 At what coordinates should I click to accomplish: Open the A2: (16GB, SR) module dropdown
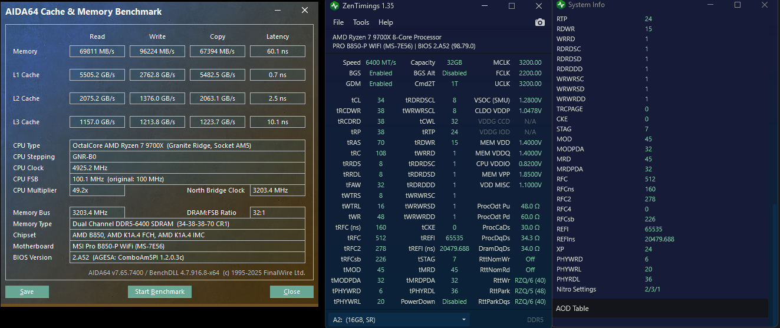399,320
